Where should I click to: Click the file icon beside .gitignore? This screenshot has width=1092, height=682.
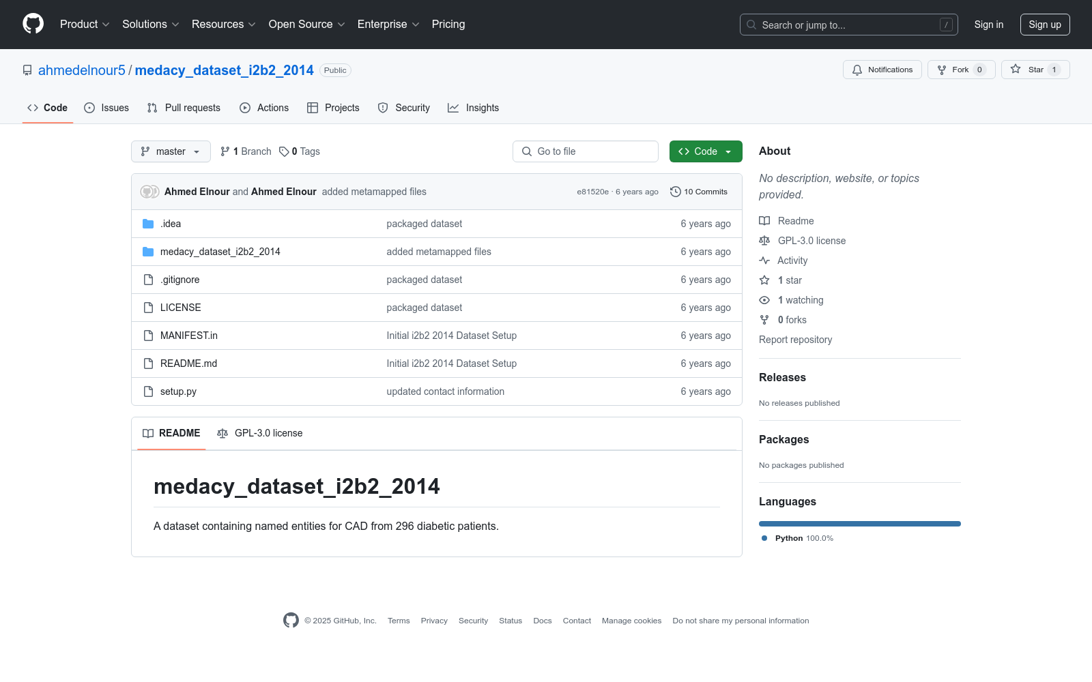click(148, 280)
